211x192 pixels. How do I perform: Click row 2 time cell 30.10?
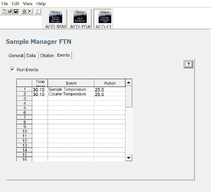[40, 94]
